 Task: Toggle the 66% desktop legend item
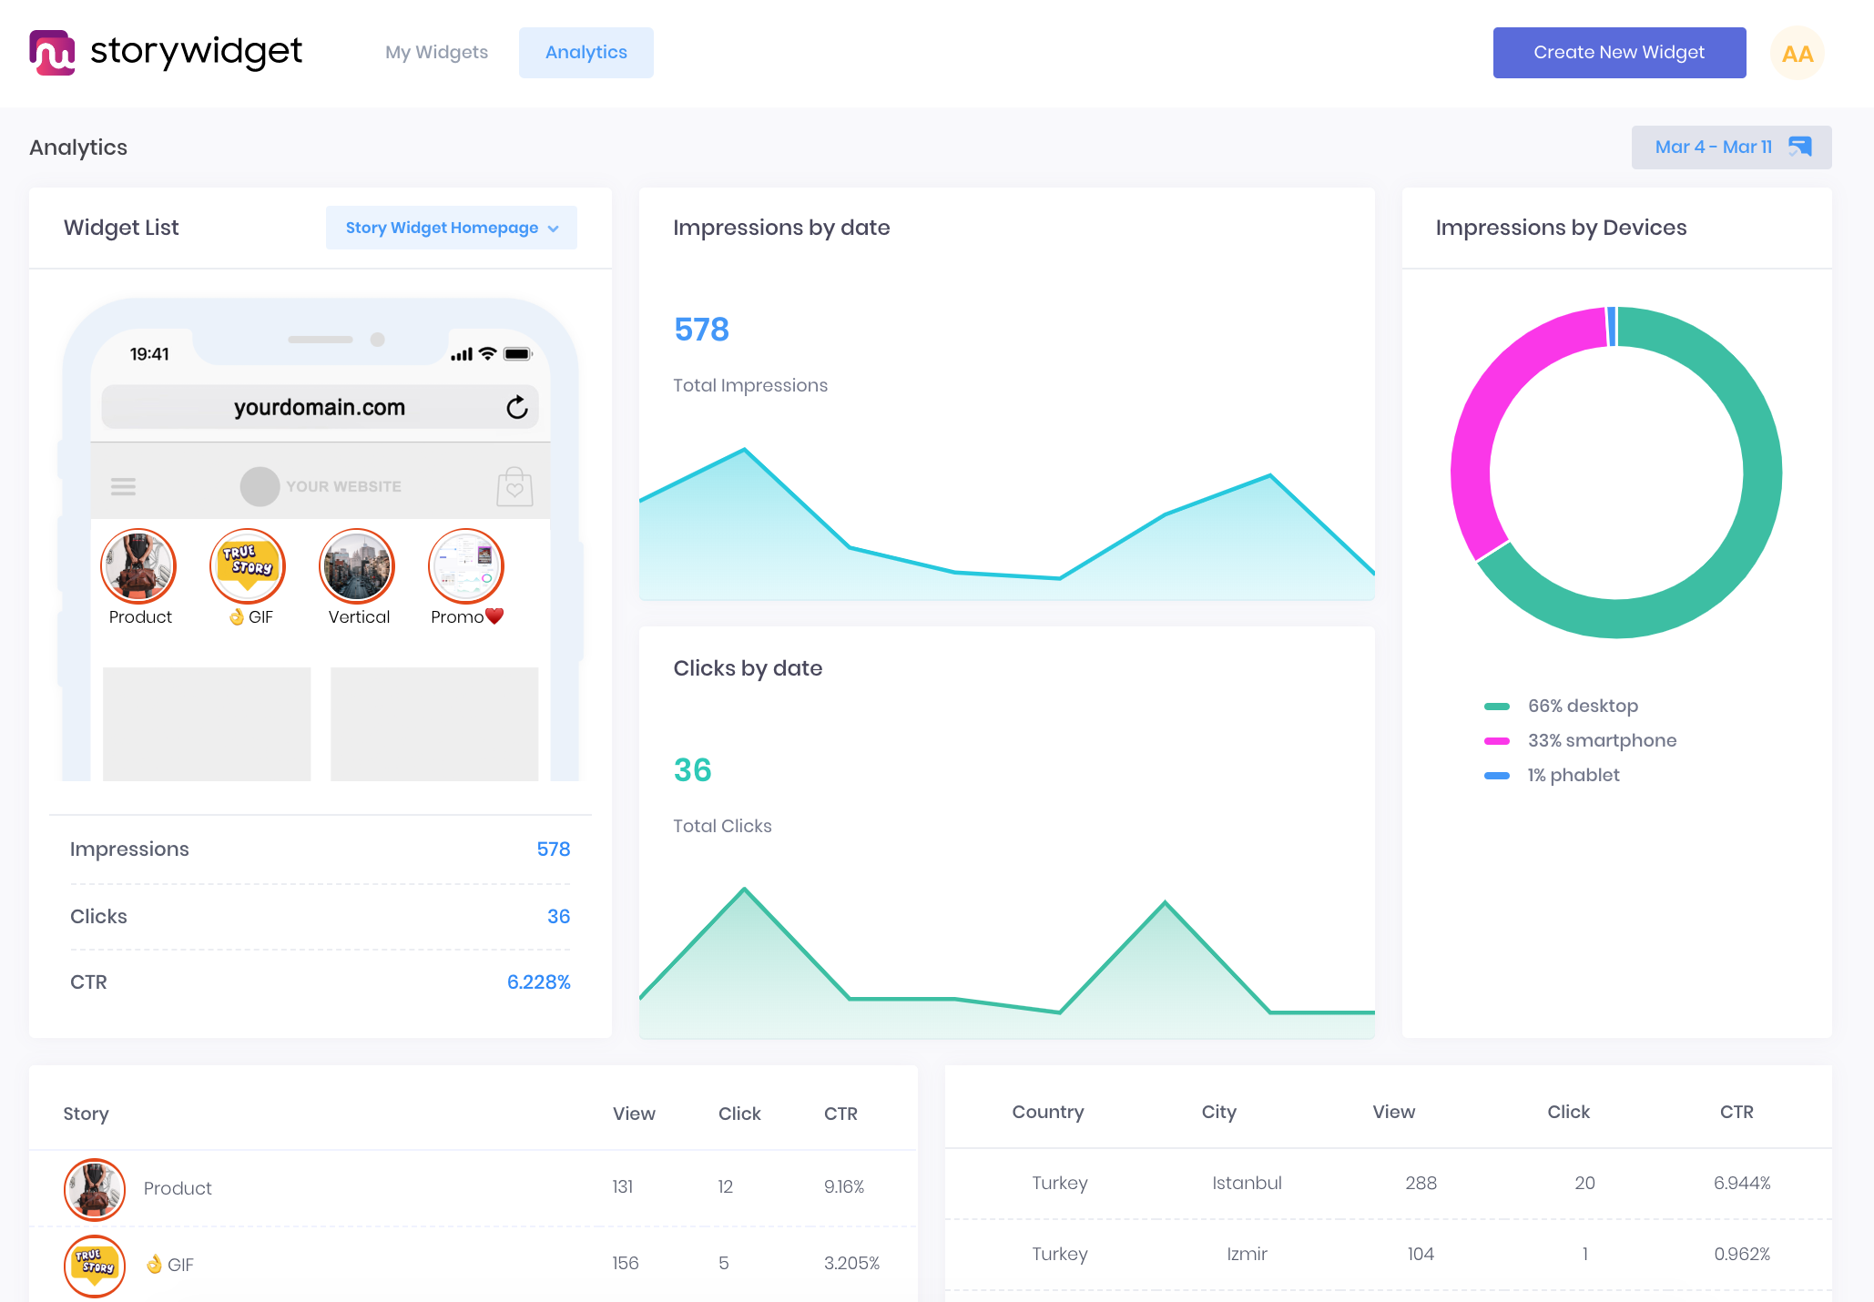(x=1583, y=706)
